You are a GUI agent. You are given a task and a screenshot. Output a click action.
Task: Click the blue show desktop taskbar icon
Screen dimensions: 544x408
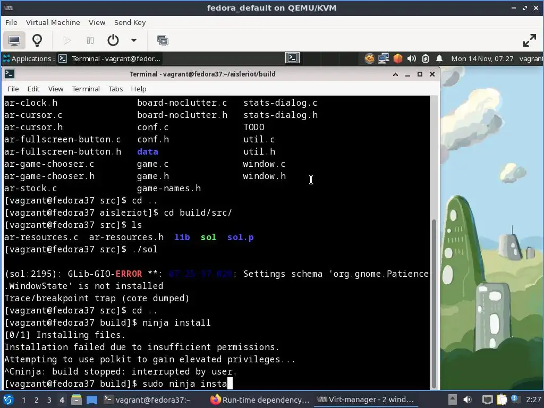[92, 400]
